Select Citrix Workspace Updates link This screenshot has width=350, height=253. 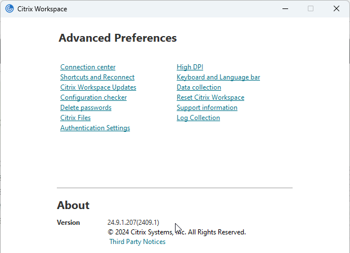pos(98,87)
